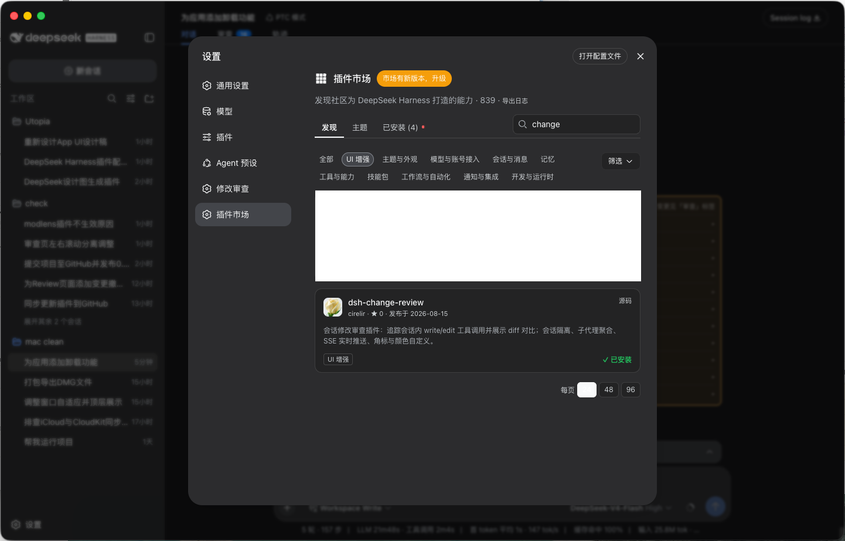The height and width of the screenshot is (541, 845).
Task: Open the 筛选 dropdown
Action: (x=621, y=161)
